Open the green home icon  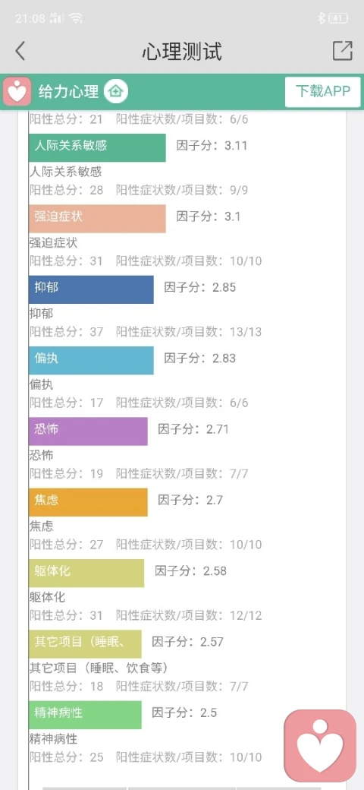116,92
